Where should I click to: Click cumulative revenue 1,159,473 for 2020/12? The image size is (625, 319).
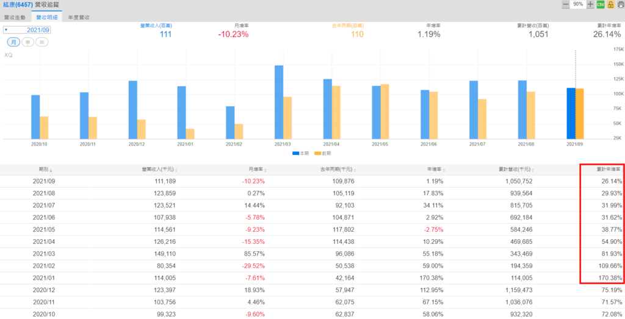click(518, 291)
